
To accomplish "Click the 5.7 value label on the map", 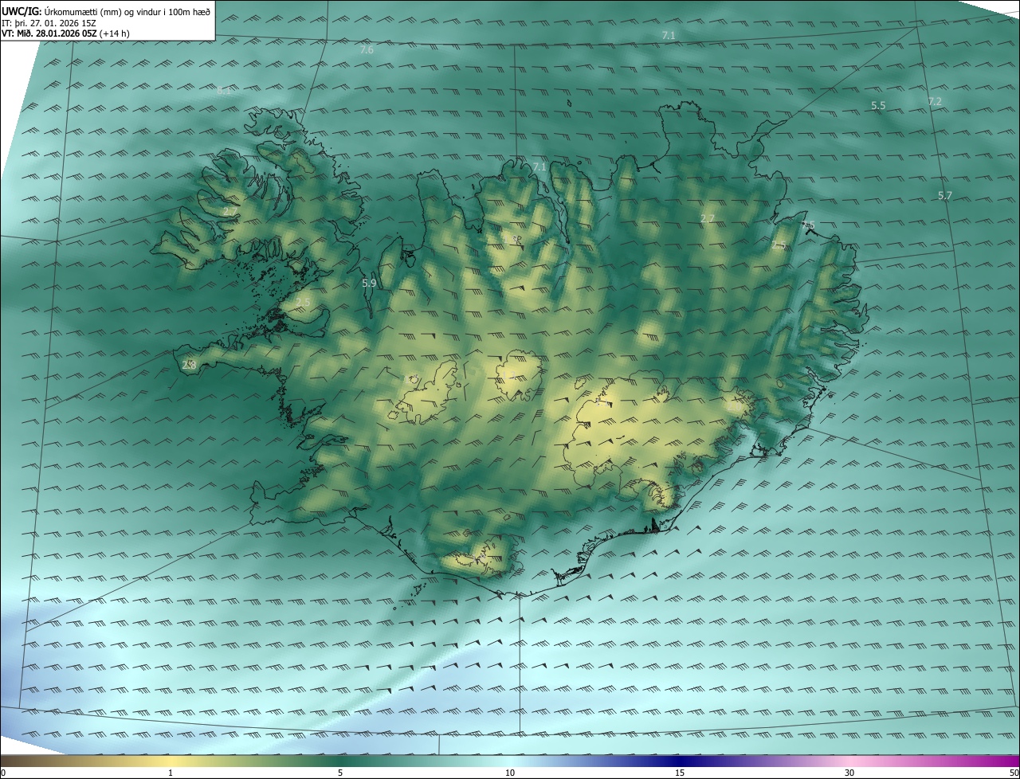I will [x=945, y=195].
